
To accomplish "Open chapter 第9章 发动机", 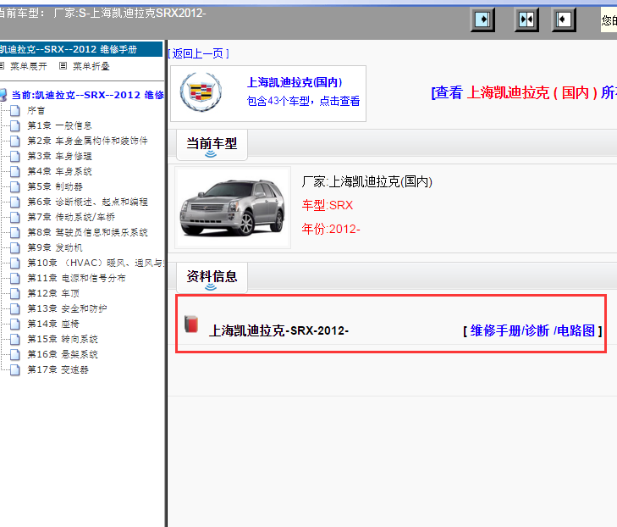I will (55, 247).
